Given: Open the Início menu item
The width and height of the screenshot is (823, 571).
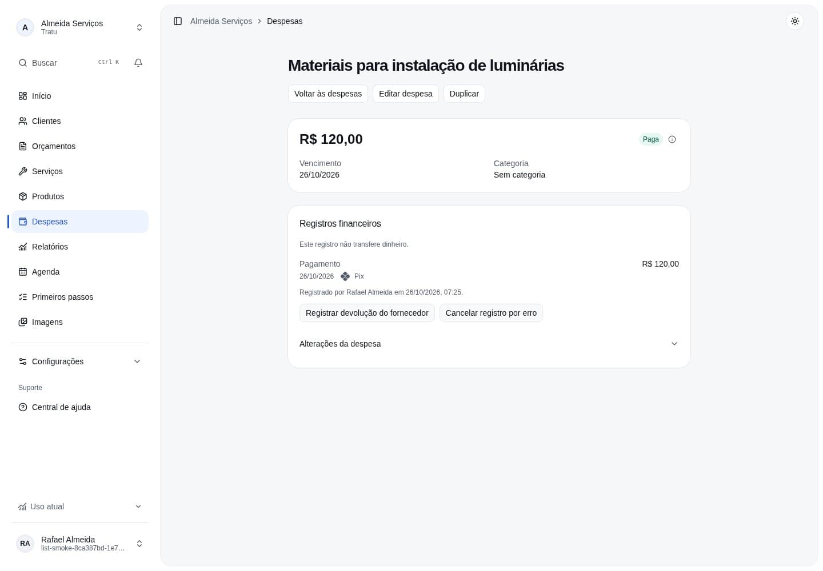Looking at the screenshot, I should tap(80, 96).
